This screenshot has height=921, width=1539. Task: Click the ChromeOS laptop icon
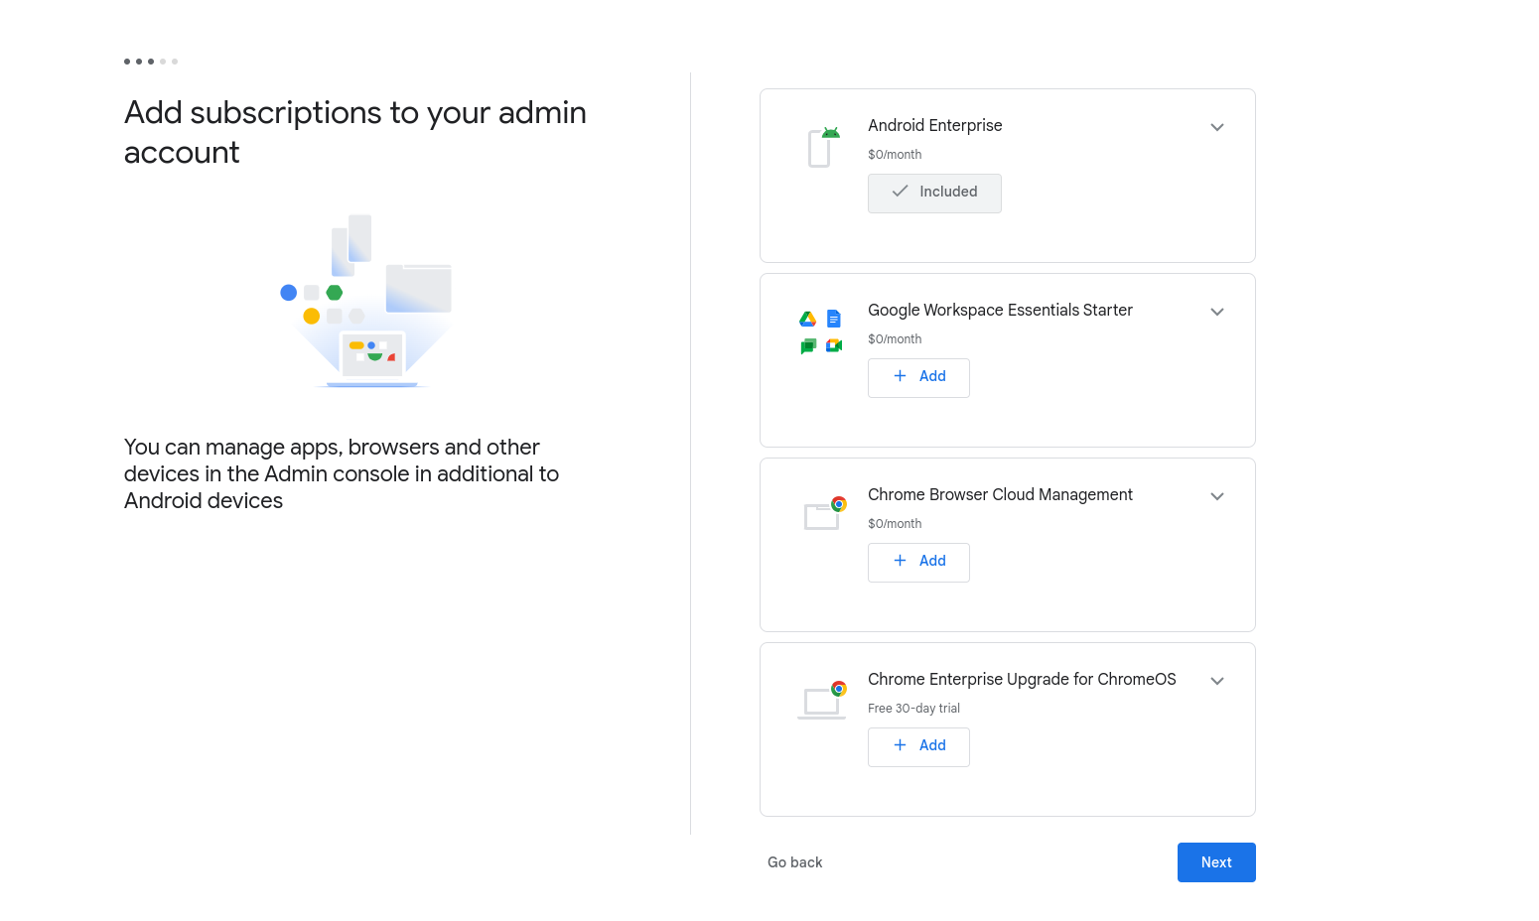click(x=822, y=700)
